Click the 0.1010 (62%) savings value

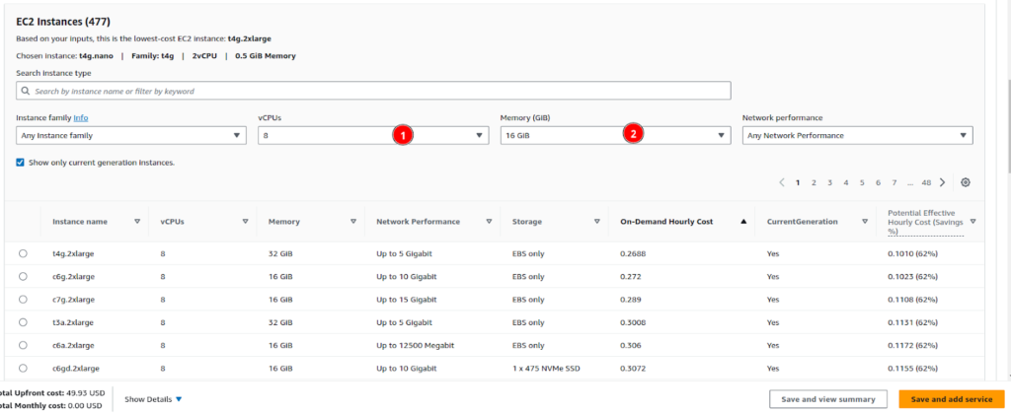coord(912,253)
